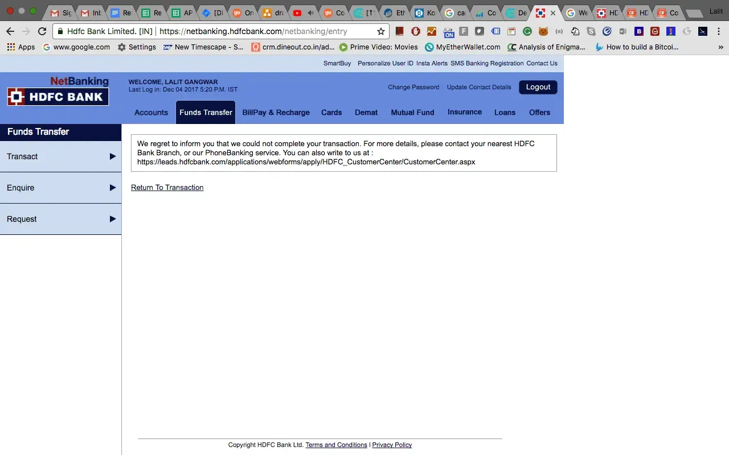
Task: Bookmark this page with the star icon
Action: [x=381, y=31]
